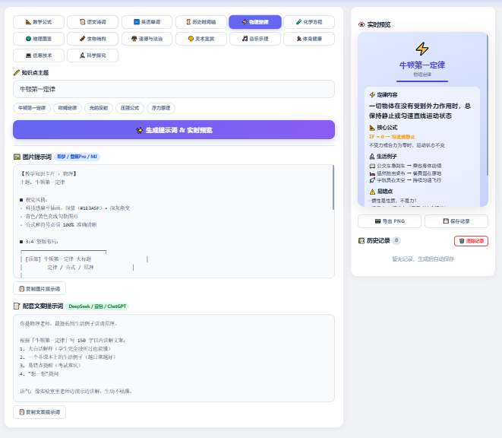The height and width of the screenshot is (438, 502).
Task: Click the pencil icon beside 知识点主题
Action: pyautogui.click(x=16, y=73)
